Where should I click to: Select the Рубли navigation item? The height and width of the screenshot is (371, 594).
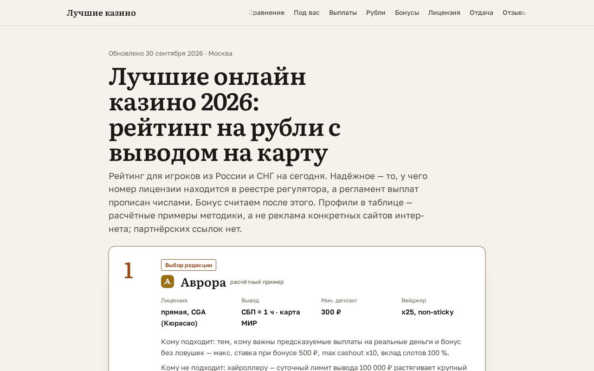[376, 13]
